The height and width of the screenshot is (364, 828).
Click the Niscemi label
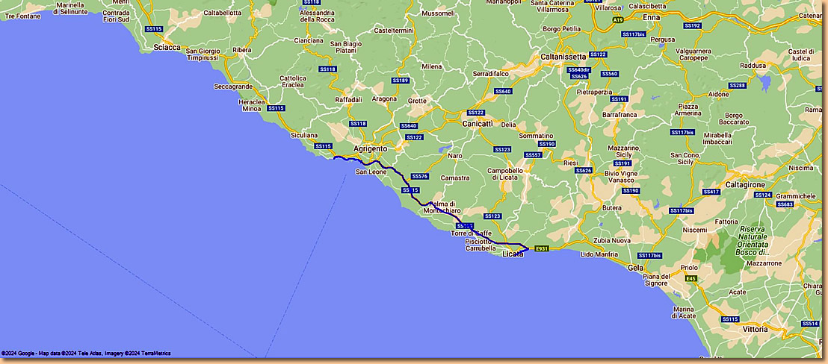click(694, 230)
